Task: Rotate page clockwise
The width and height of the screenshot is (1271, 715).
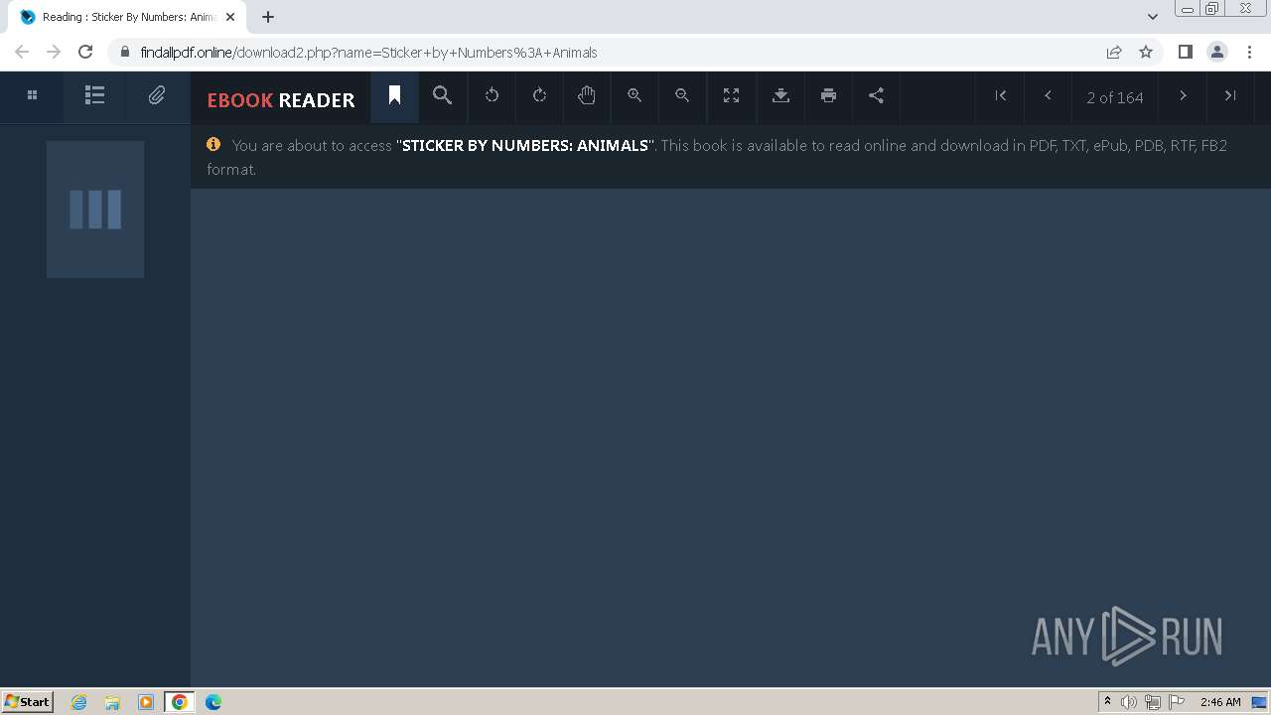Action: (x=539, y=95)
